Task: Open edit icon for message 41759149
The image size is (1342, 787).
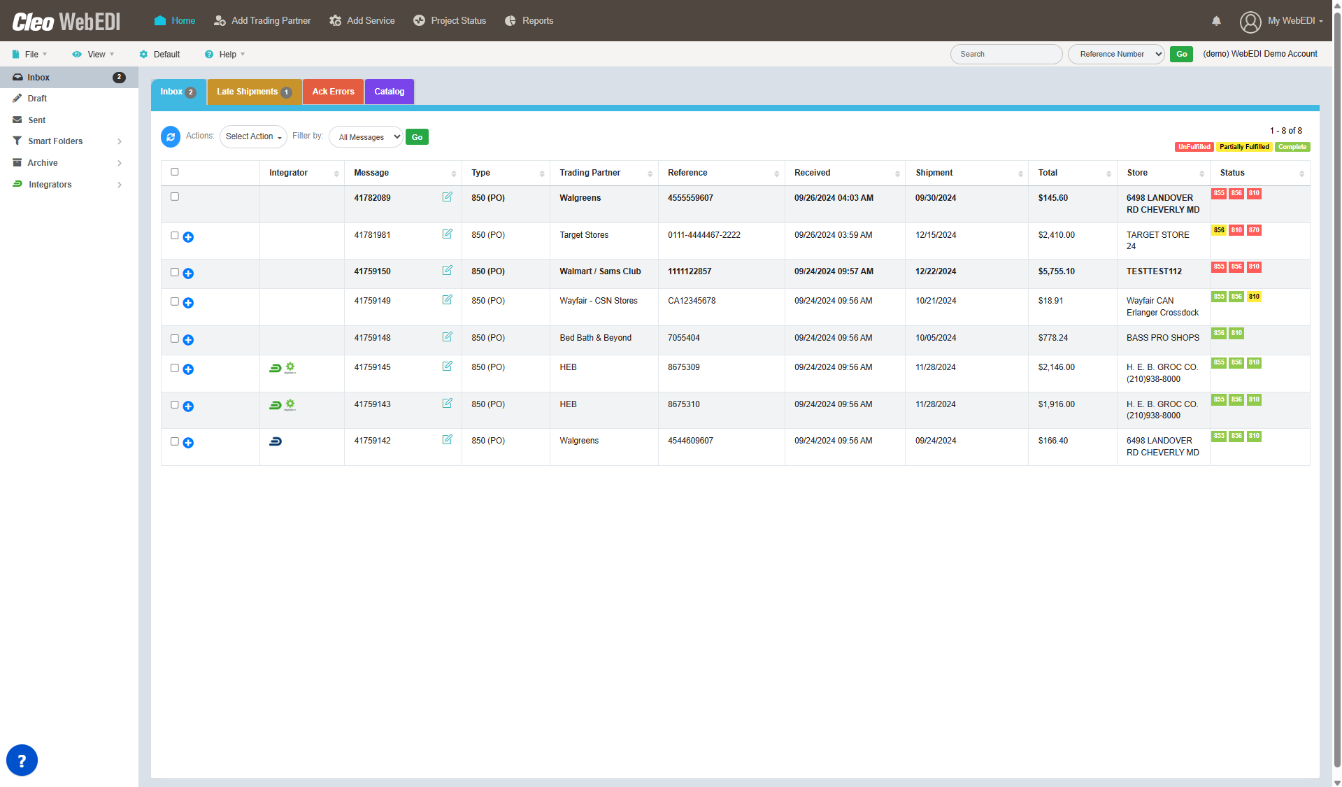Action: 447,300
